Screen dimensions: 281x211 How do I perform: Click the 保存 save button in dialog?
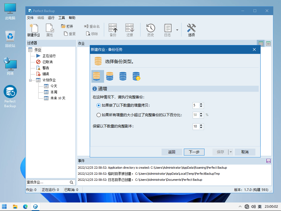click(x=220, y=152)
